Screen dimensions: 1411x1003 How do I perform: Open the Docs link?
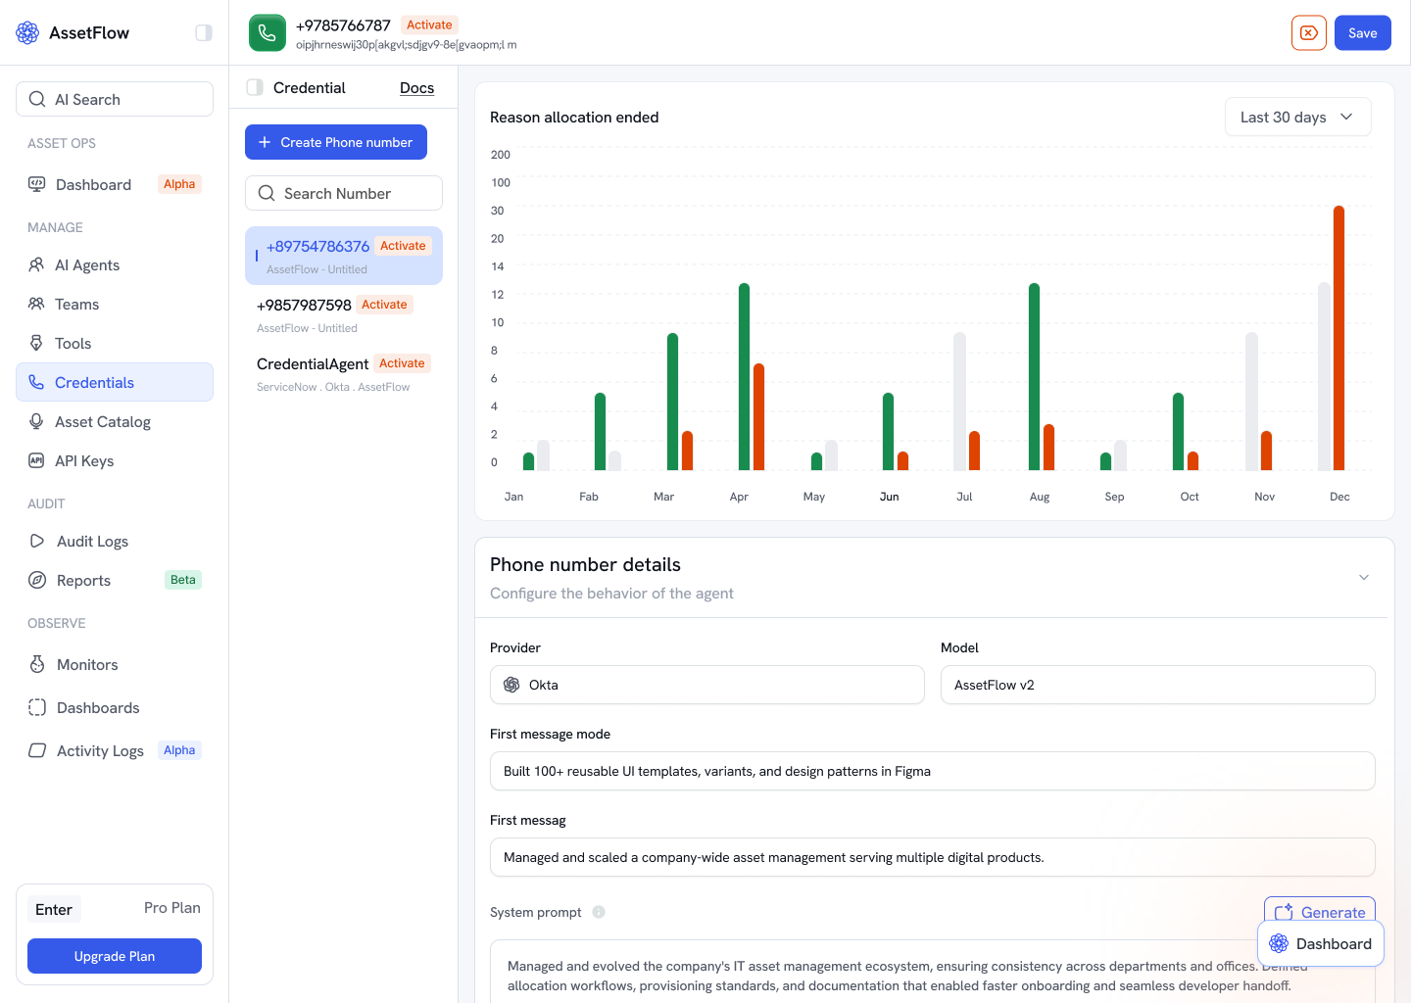click(416, 87)
